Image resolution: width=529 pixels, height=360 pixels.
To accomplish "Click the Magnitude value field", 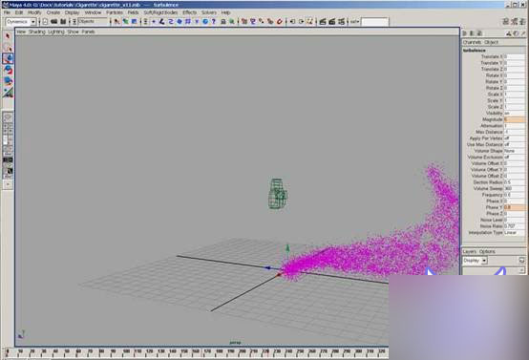I will pos(514,119).
